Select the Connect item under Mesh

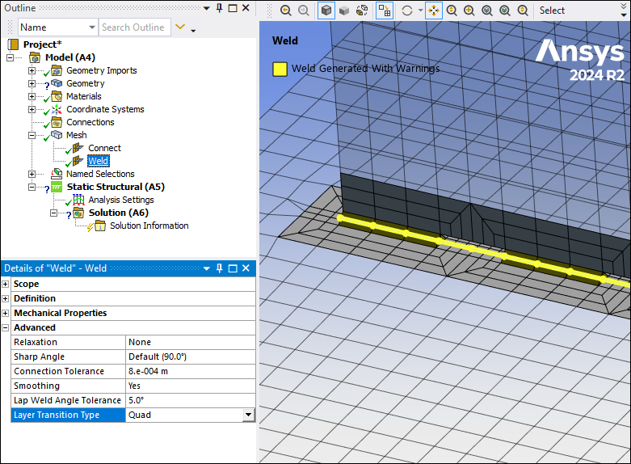coord(104,148)
